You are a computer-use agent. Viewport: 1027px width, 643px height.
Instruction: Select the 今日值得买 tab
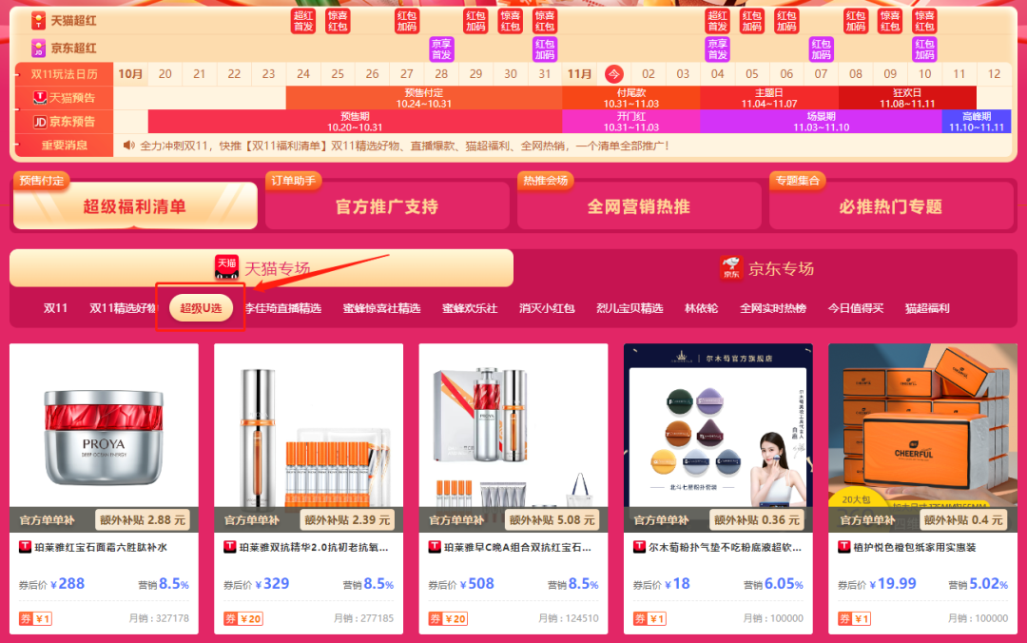(856, 308)
